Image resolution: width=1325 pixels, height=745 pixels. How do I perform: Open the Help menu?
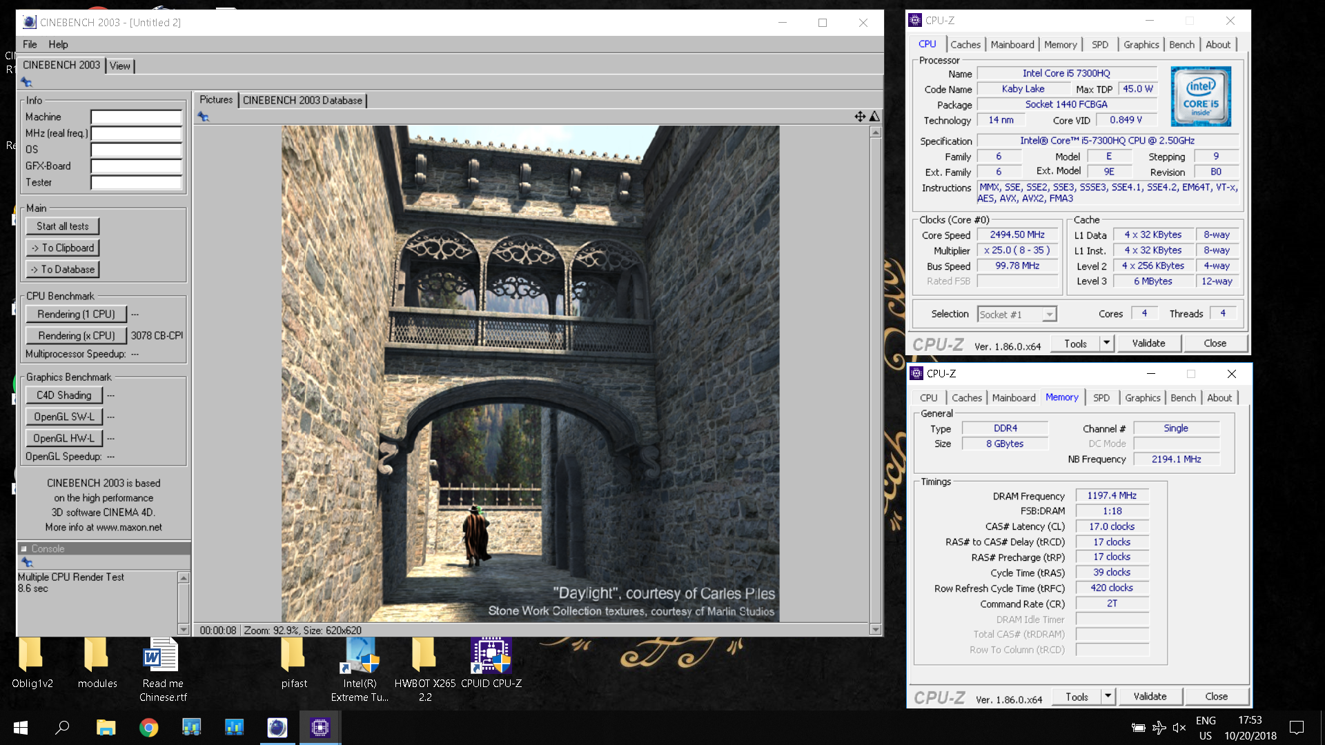tap(58, 44)
